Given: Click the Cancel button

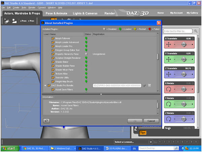Looking at the screenshot, I should tap(151, 121).
